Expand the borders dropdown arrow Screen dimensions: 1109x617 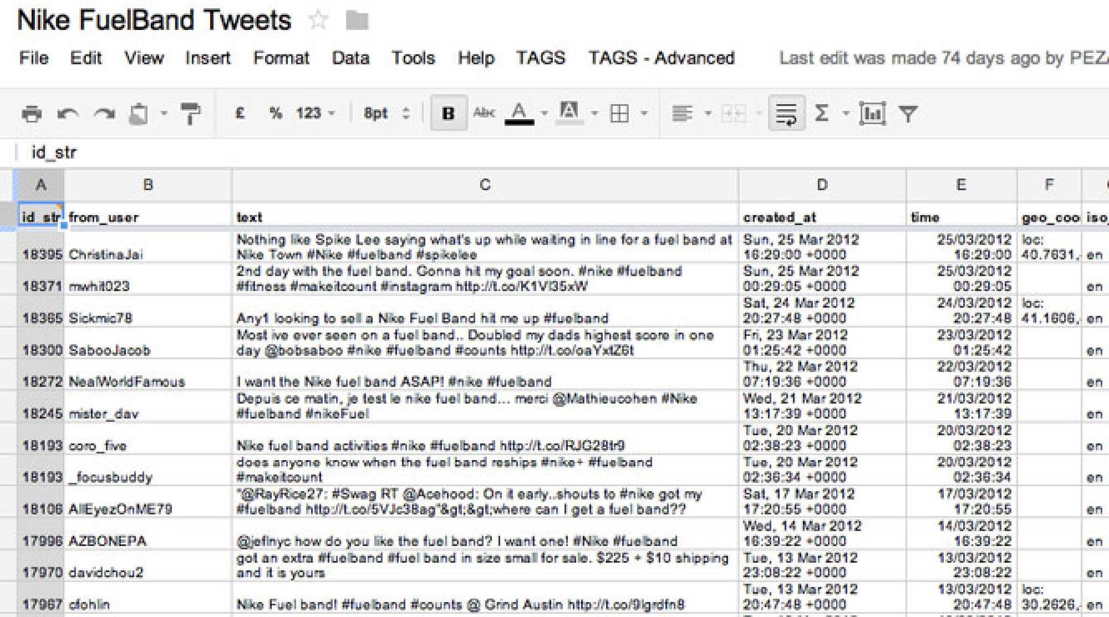[644, 114]
